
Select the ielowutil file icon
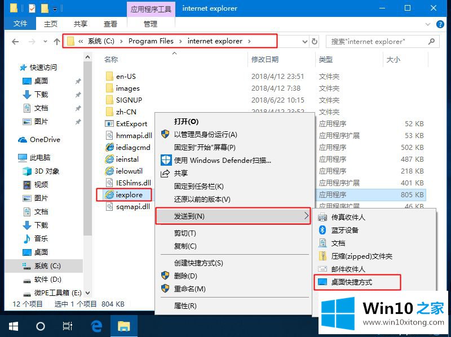point(109,171)
